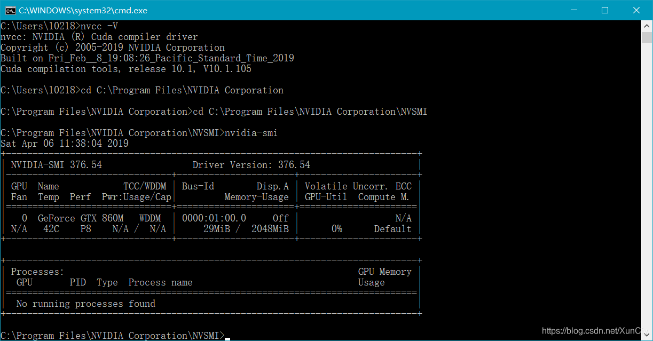Click the memory usage '29MiB'
The width and height of the screenshot is (653, 341).
217,229
